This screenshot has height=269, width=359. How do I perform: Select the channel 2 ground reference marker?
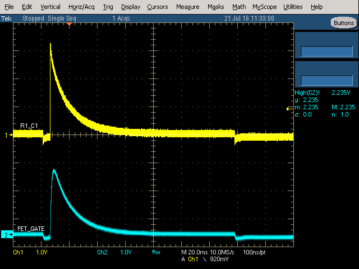click(7, 235)
